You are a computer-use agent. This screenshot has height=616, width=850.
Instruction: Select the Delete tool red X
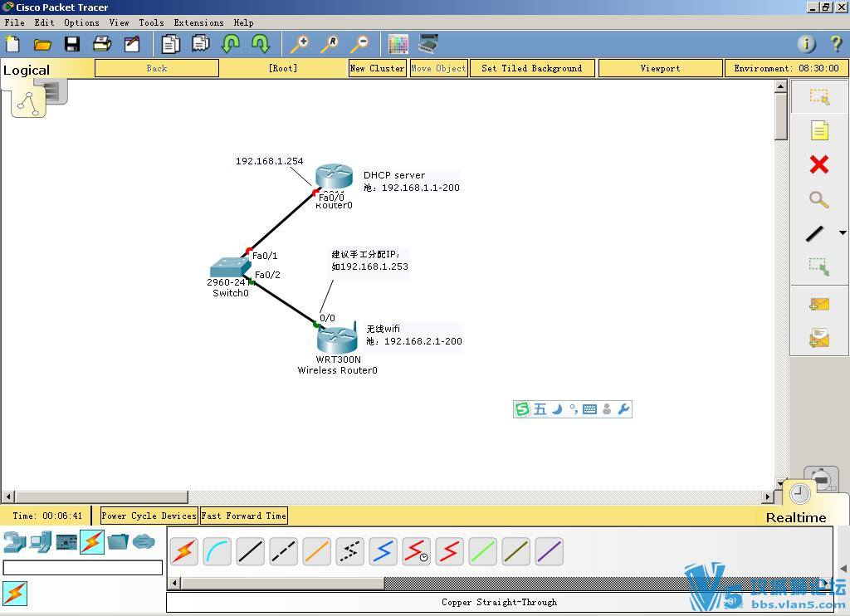click(818, 164)
